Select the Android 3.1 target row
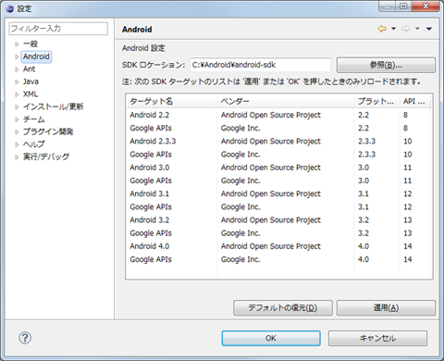This screenshot has height=361, width=444. pyautogui.click(x=278, y=193)
